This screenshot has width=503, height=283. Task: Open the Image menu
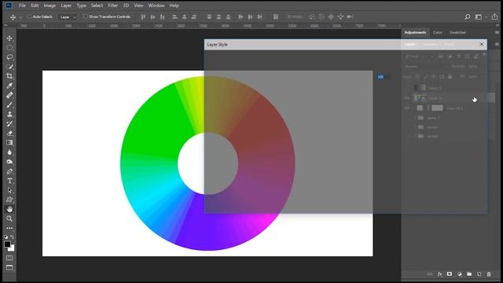tap(50, 6)
